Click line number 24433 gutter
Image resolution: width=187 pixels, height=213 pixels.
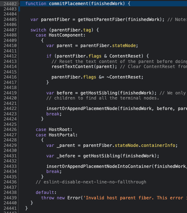tap(10, 166)
